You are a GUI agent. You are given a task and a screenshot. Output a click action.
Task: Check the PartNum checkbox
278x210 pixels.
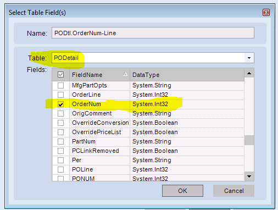(60, 141)
